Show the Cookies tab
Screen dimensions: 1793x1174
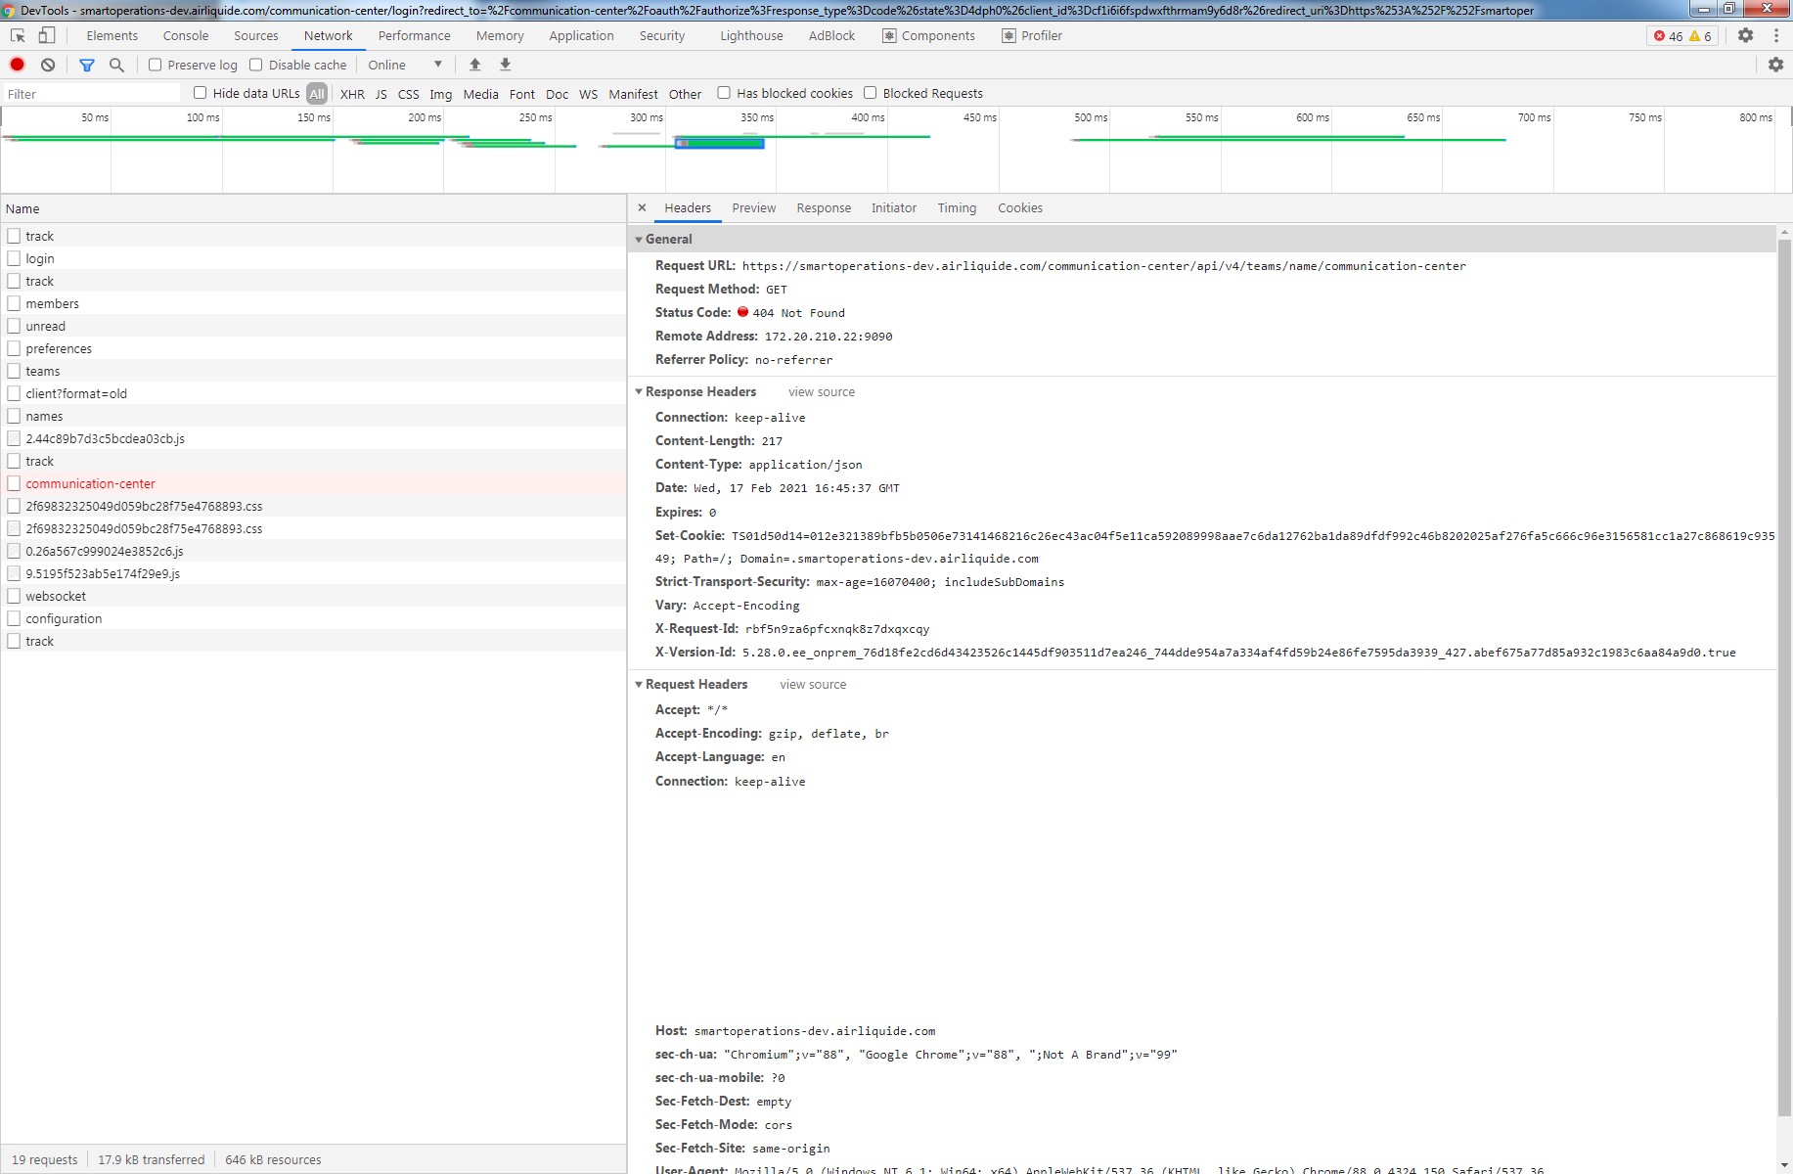coord(1020,207)
